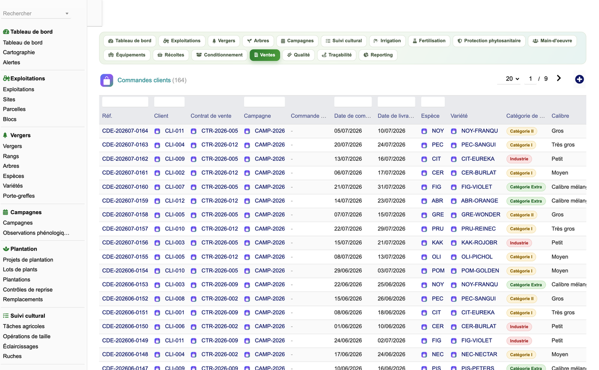Open the Rechercher search dropdown arrow
The width and height of the screenshot is (599, 370).
pos(67,13)
